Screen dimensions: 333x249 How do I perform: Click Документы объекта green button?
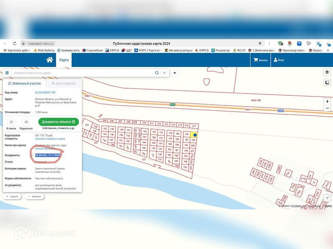click(x=58, y=122)
